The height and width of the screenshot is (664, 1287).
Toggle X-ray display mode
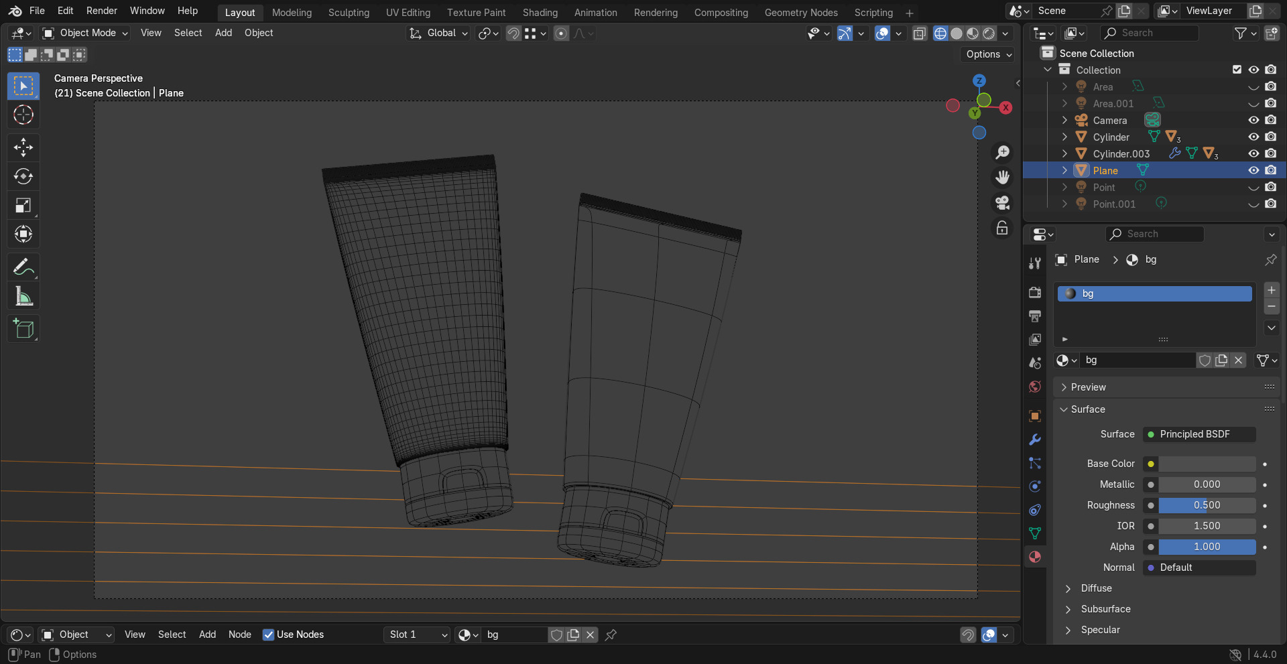coord(920,33)
